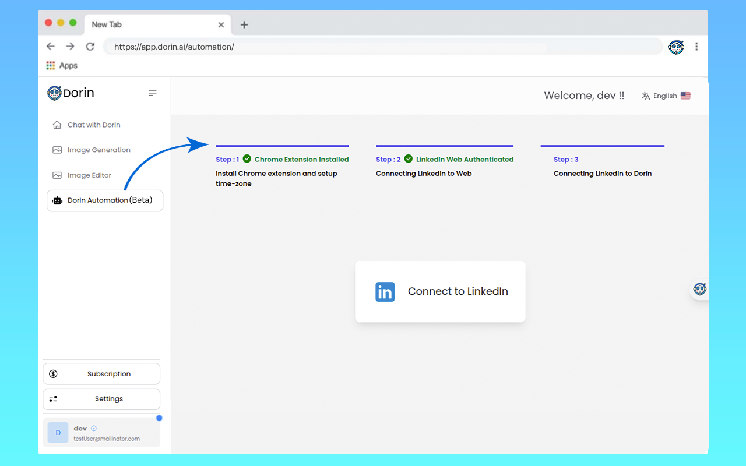Open the Subscription page

point(101,374)
